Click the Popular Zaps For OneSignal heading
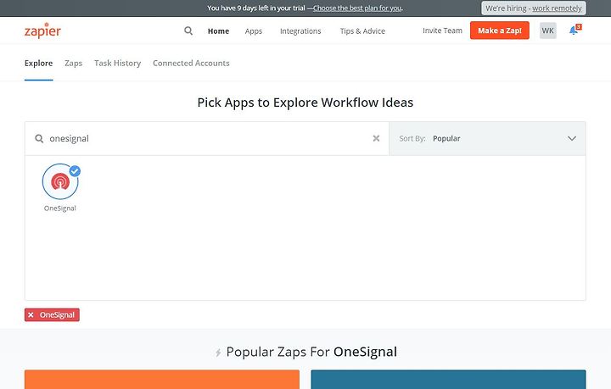611x389 pixels. point(311,352)
